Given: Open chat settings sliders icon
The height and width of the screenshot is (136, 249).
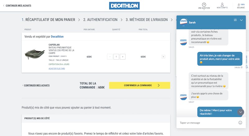Looking at the screenshot, I should (235, 20).
